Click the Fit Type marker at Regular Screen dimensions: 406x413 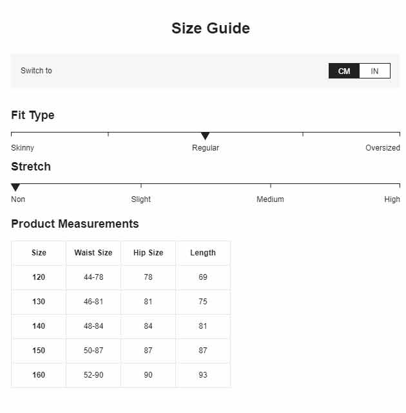205,136
